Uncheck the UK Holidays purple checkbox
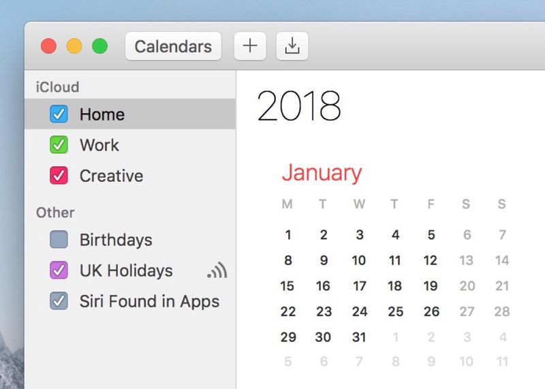This screenshot has height=389, width=545. [59, 270]
